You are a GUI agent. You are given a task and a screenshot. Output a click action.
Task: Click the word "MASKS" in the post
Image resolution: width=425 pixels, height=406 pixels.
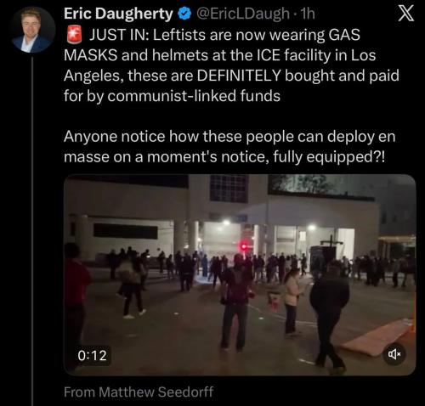point(91,55)
